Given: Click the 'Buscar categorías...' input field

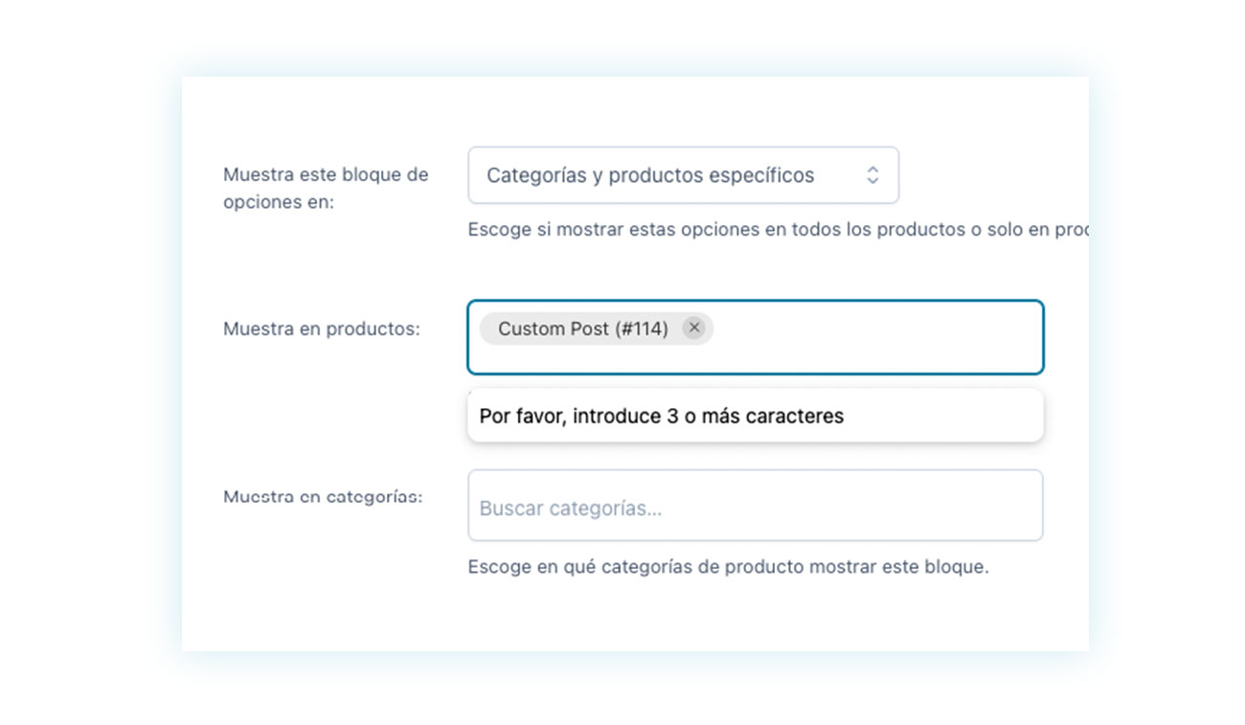Looking at the screenshot, I should (756, 506).
